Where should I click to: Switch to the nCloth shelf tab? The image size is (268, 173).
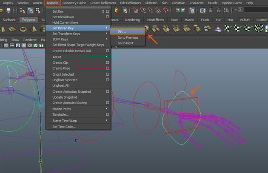coord(245,20)
